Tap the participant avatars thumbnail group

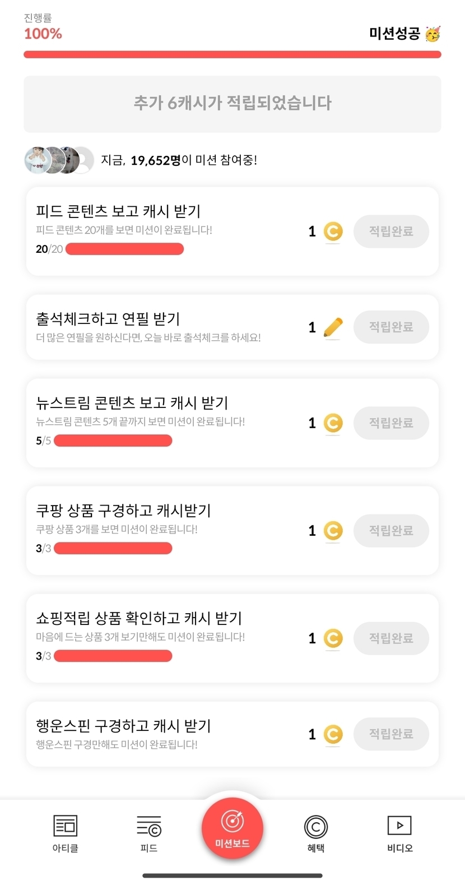(59, 160)
